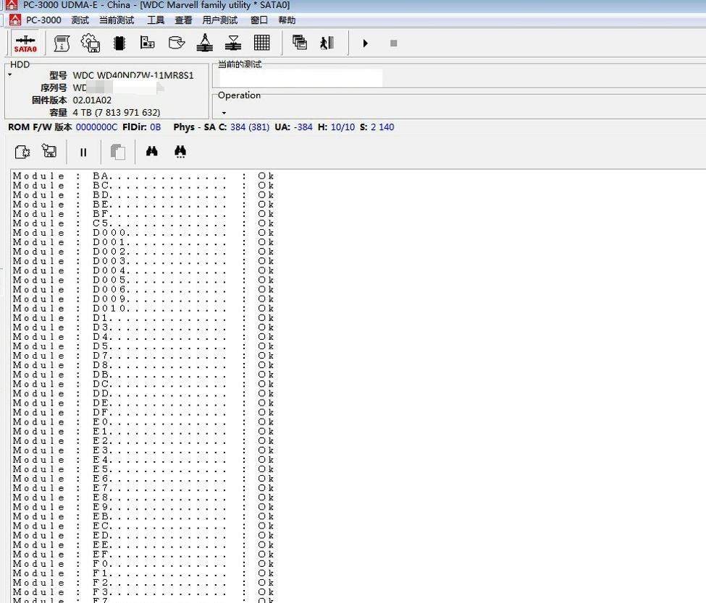The image size is (706, 603).
Task: Collapse the HDD info panel arrow
Action: pyautogui.click(x=10, y=74)
